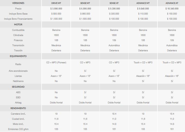This screenshot has height=132, width=185.
Task: Click the Carretera km/L row label
Action: (18, 114)
